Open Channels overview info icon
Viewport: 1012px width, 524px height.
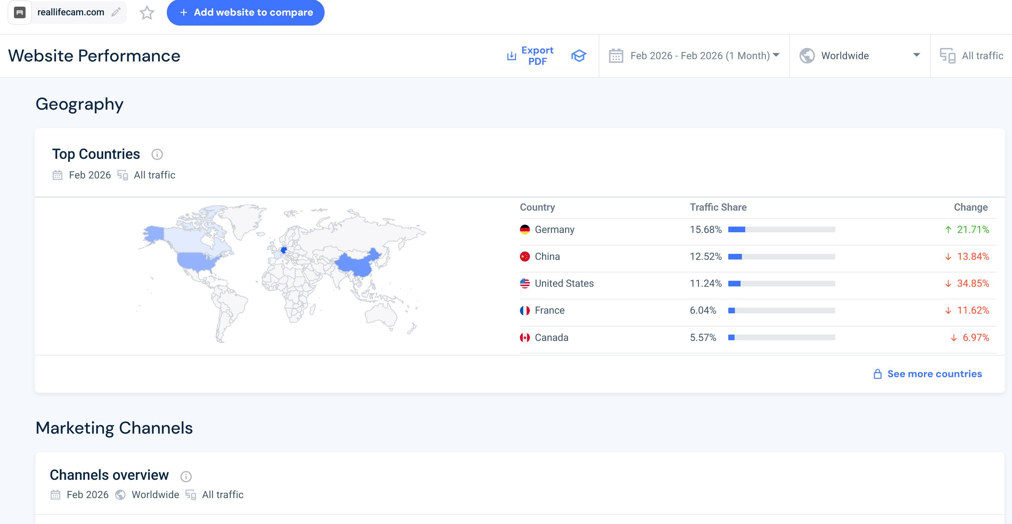pyautogui.click(x=186, y=476)
